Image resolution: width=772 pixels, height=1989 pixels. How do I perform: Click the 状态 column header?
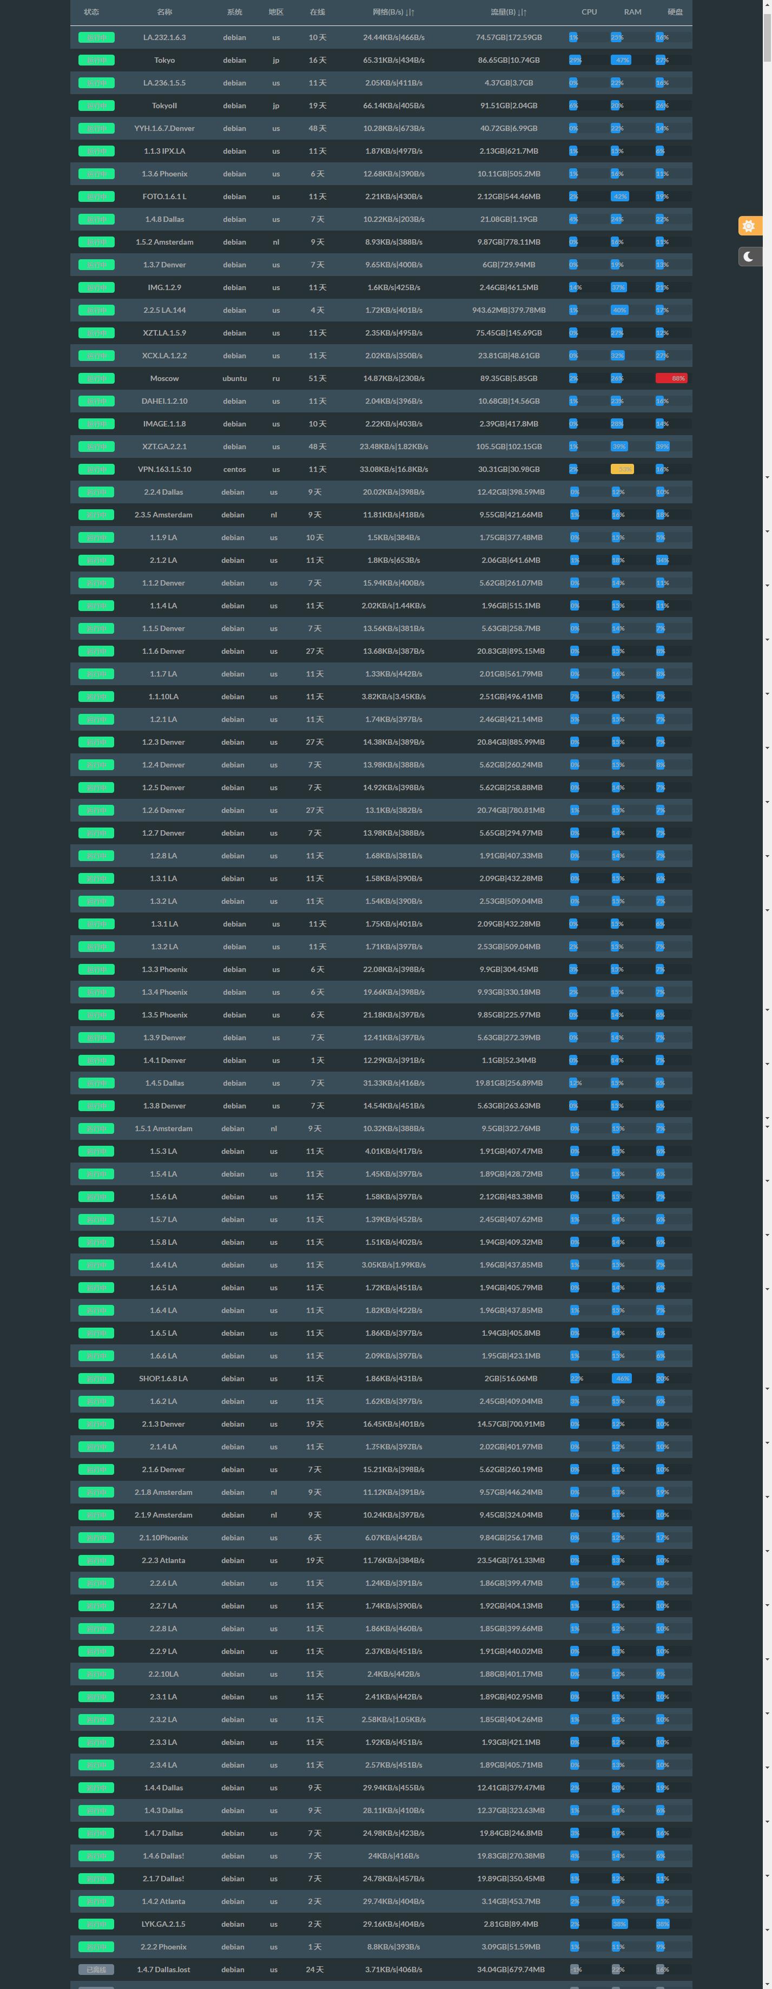(x=91, y=12)
